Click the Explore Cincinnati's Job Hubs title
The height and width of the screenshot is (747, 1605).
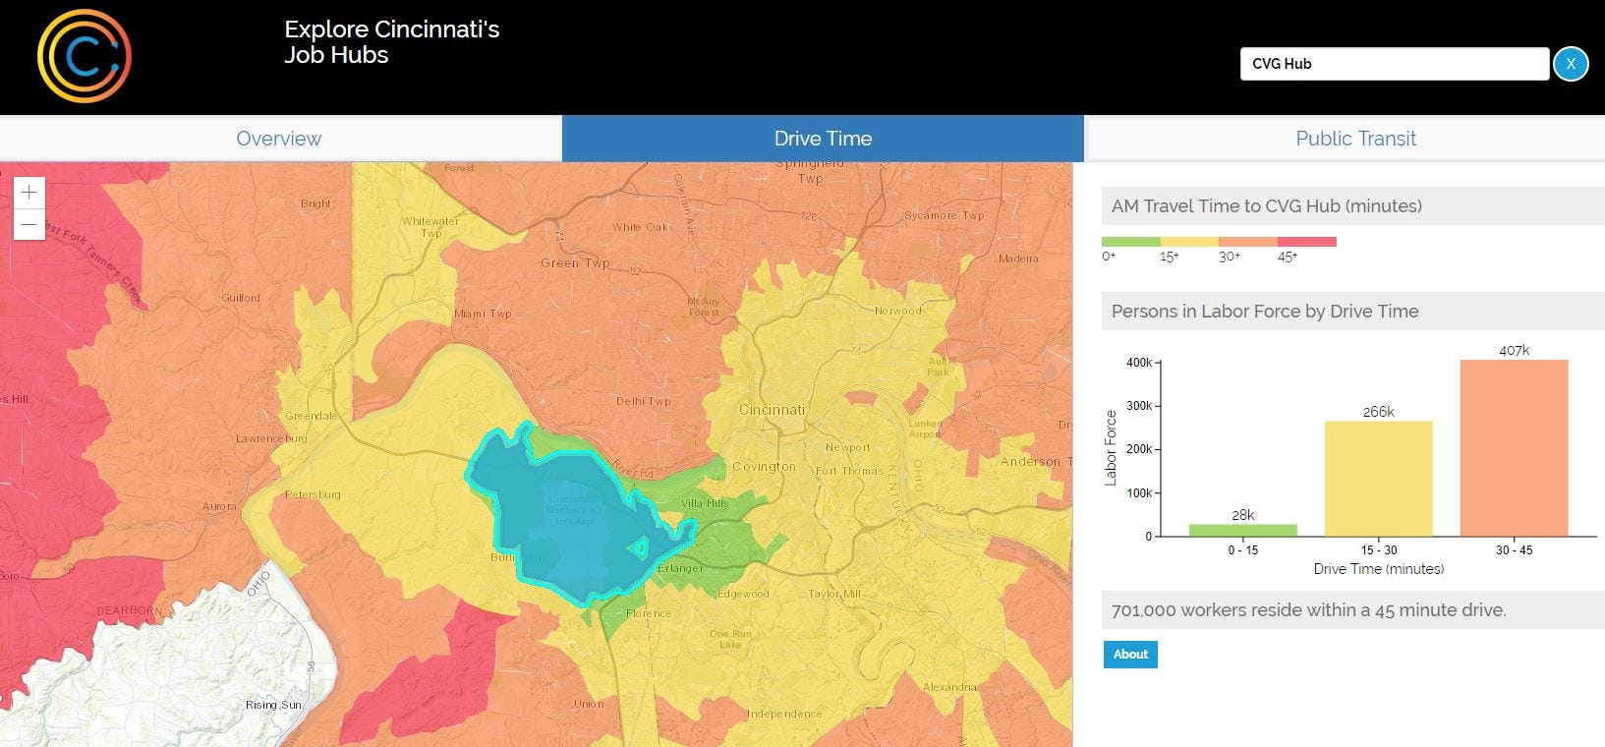tap(391, 42)
